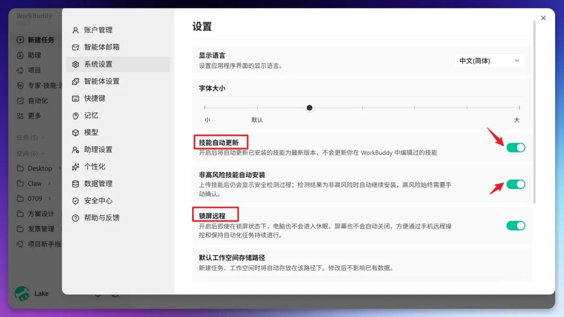The image size is (564, 317).
Task: Toggle the 非高风险技能自动安装 switch
Action: tap(516, 184)
